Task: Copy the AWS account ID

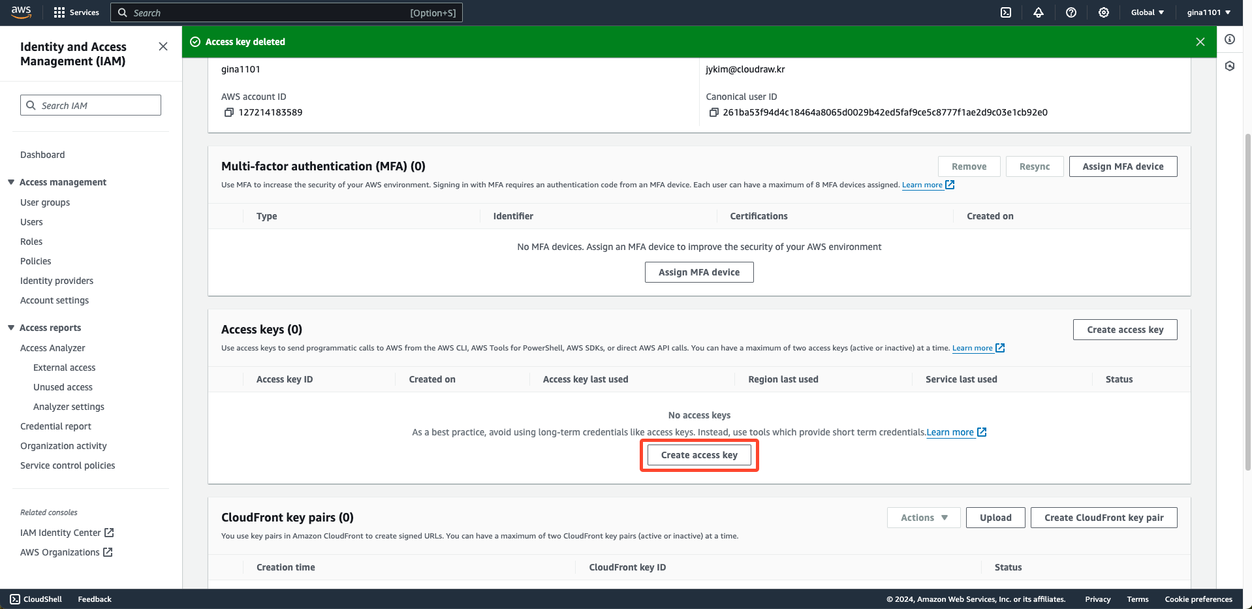Action: click(x=229, y=112)
